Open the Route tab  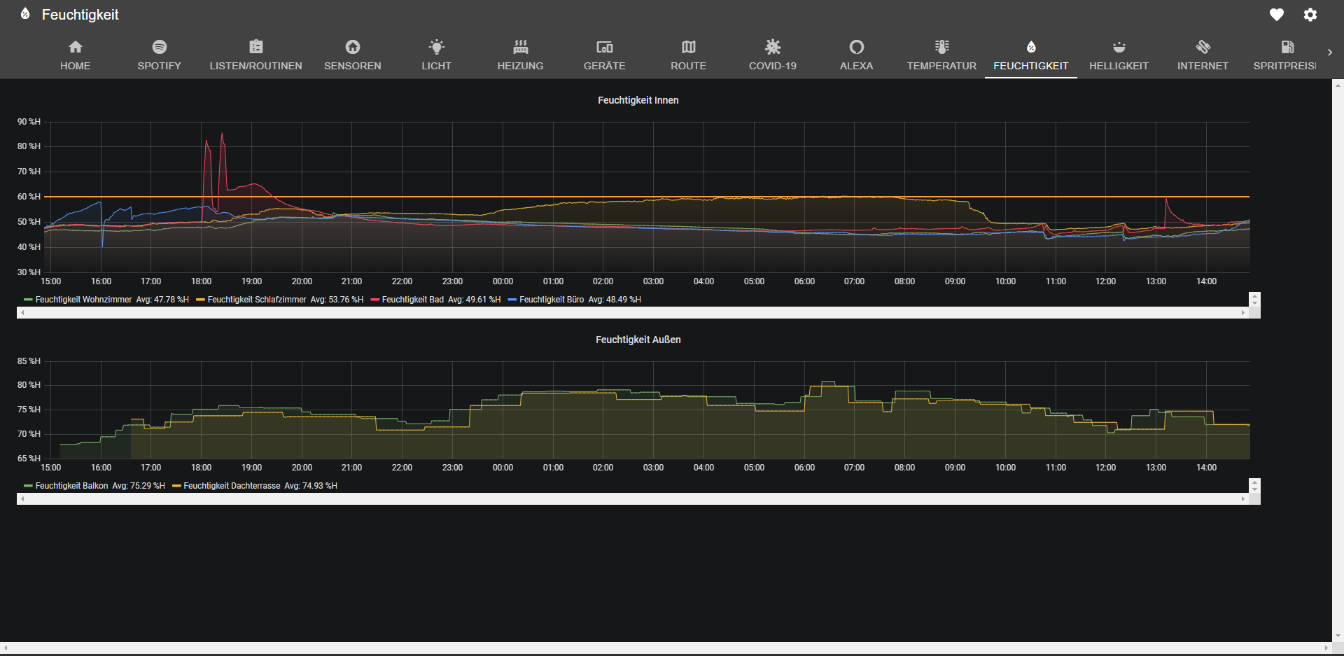click(689, 57)
